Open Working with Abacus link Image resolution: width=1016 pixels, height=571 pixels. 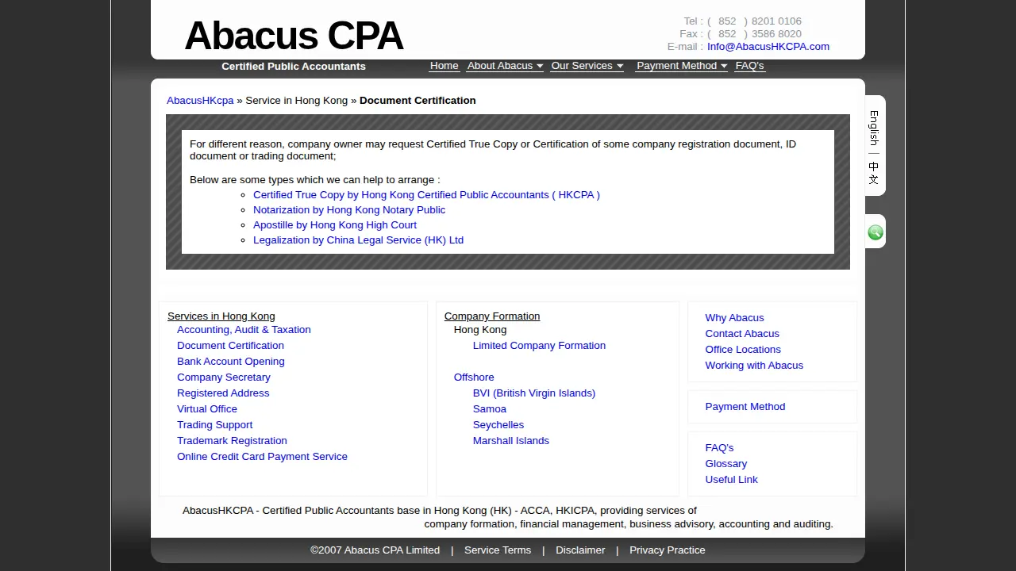pyautogui.click(x=754, y=365)
